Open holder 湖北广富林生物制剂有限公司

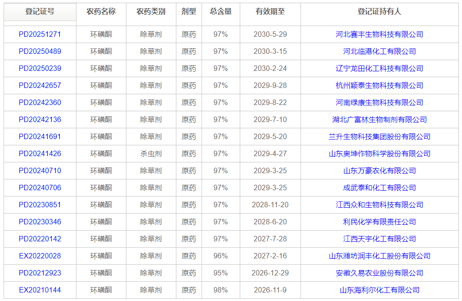tap(379, 120)
